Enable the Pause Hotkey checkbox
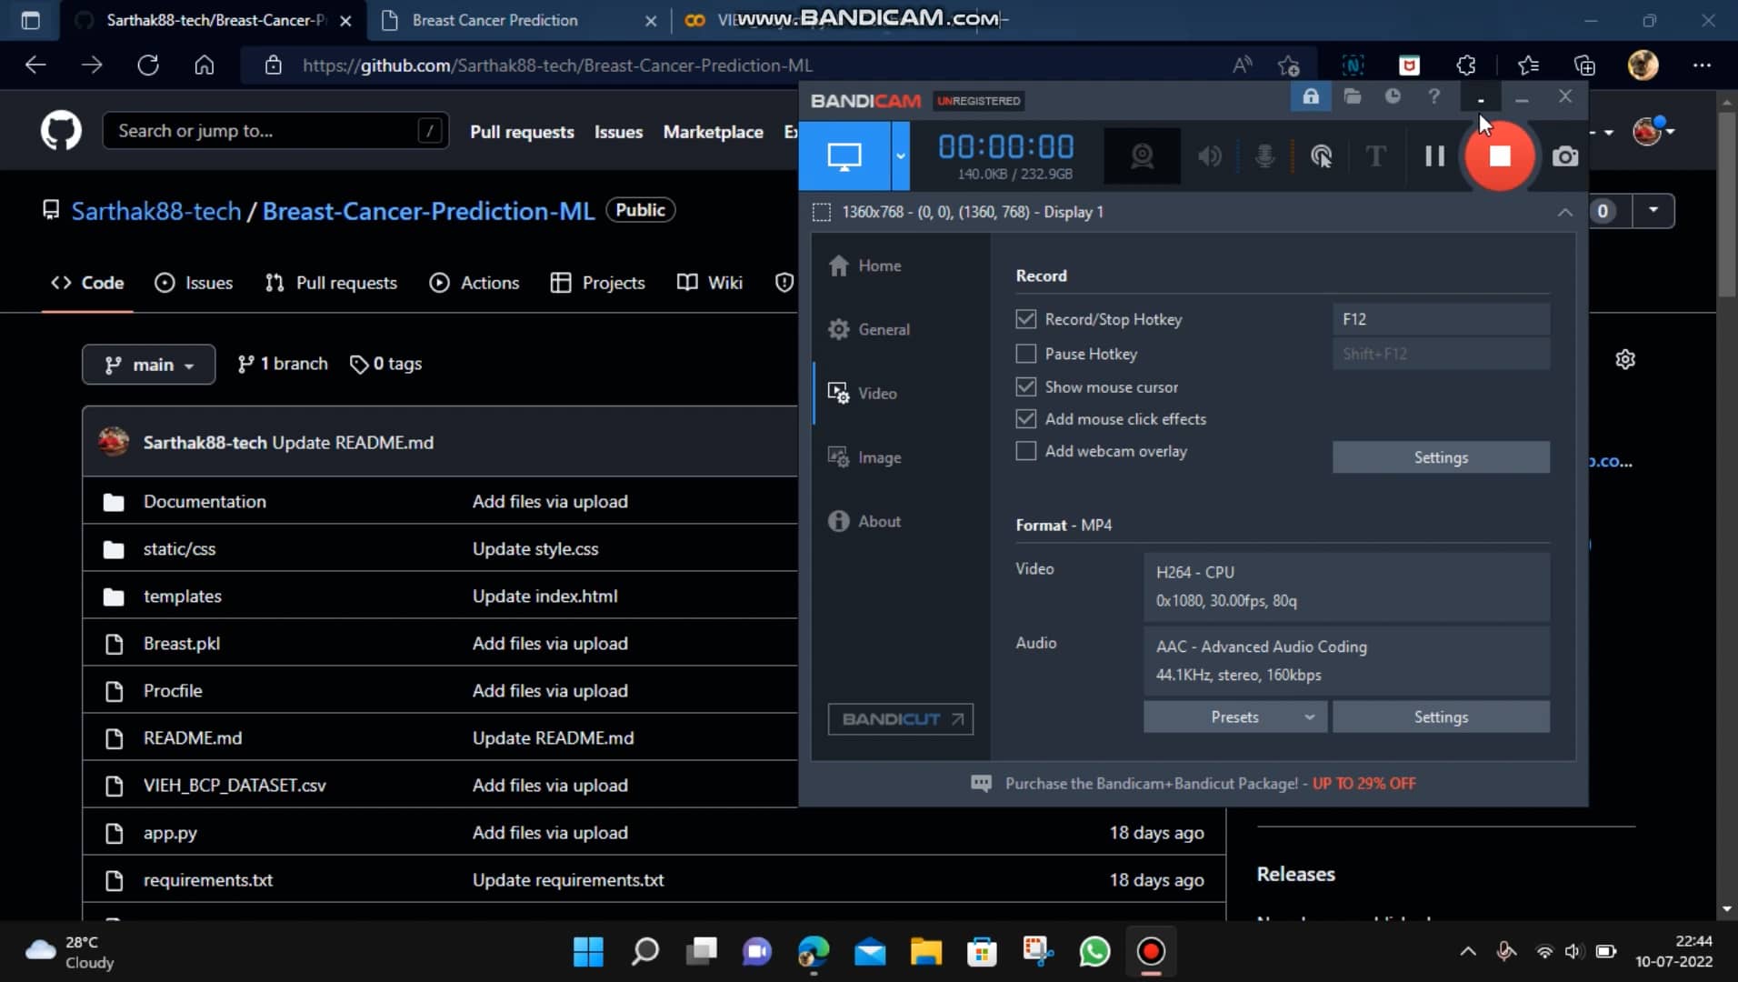Viewport: 1738px width, 982px height. (1026, 354)
